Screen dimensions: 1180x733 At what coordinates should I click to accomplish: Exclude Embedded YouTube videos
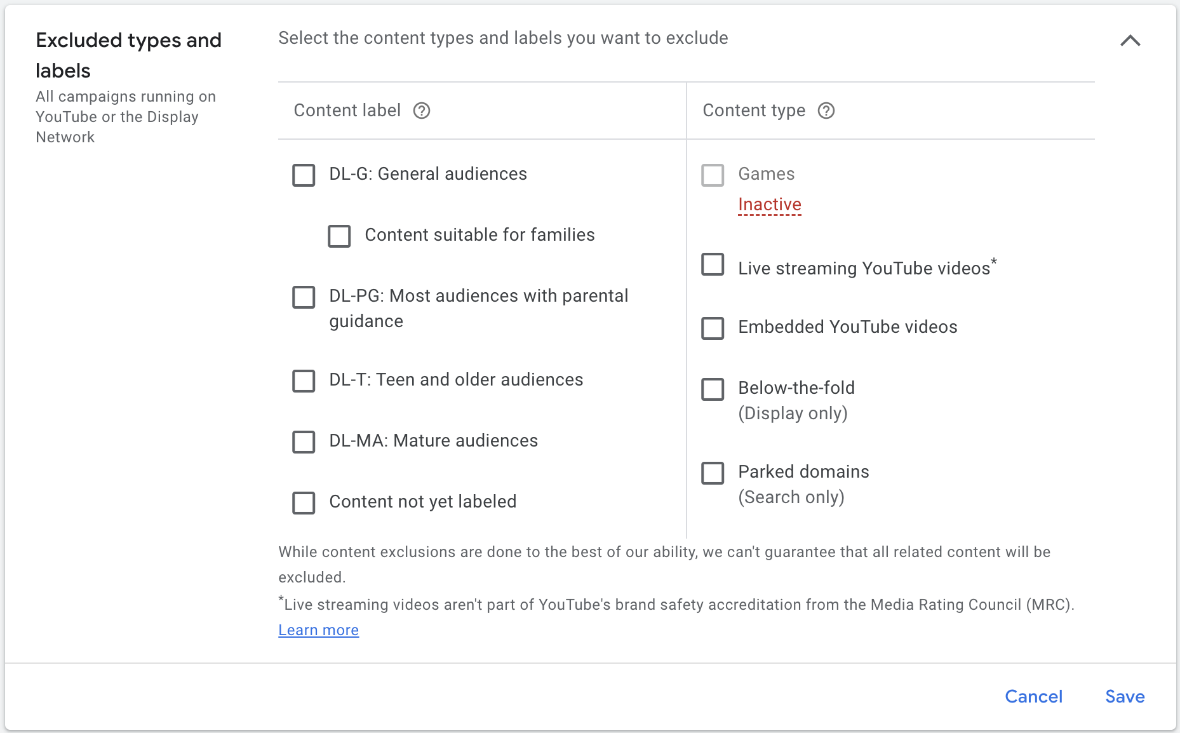[713, 328]
